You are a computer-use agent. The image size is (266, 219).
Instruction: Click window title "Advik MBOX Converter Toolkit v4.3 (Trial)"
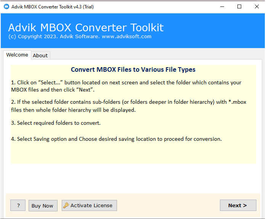coord(53,7)
